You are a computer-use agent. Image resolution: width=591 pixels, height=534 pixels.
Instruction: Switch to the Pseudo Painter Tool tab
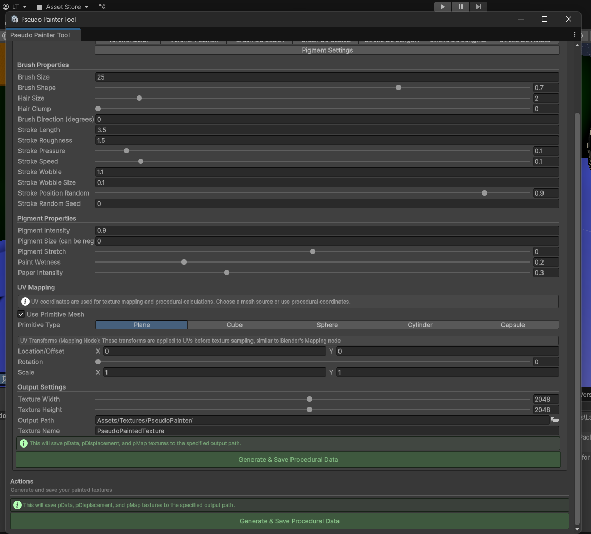click(x=40, y=35)
